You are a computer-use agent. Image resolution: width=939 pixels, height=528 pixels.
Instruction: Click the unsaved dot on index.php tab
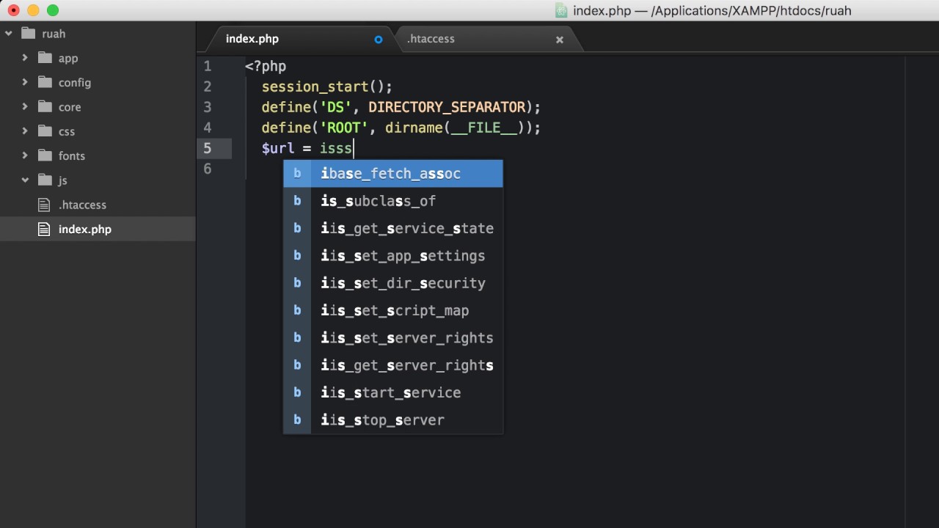[379, 40]
